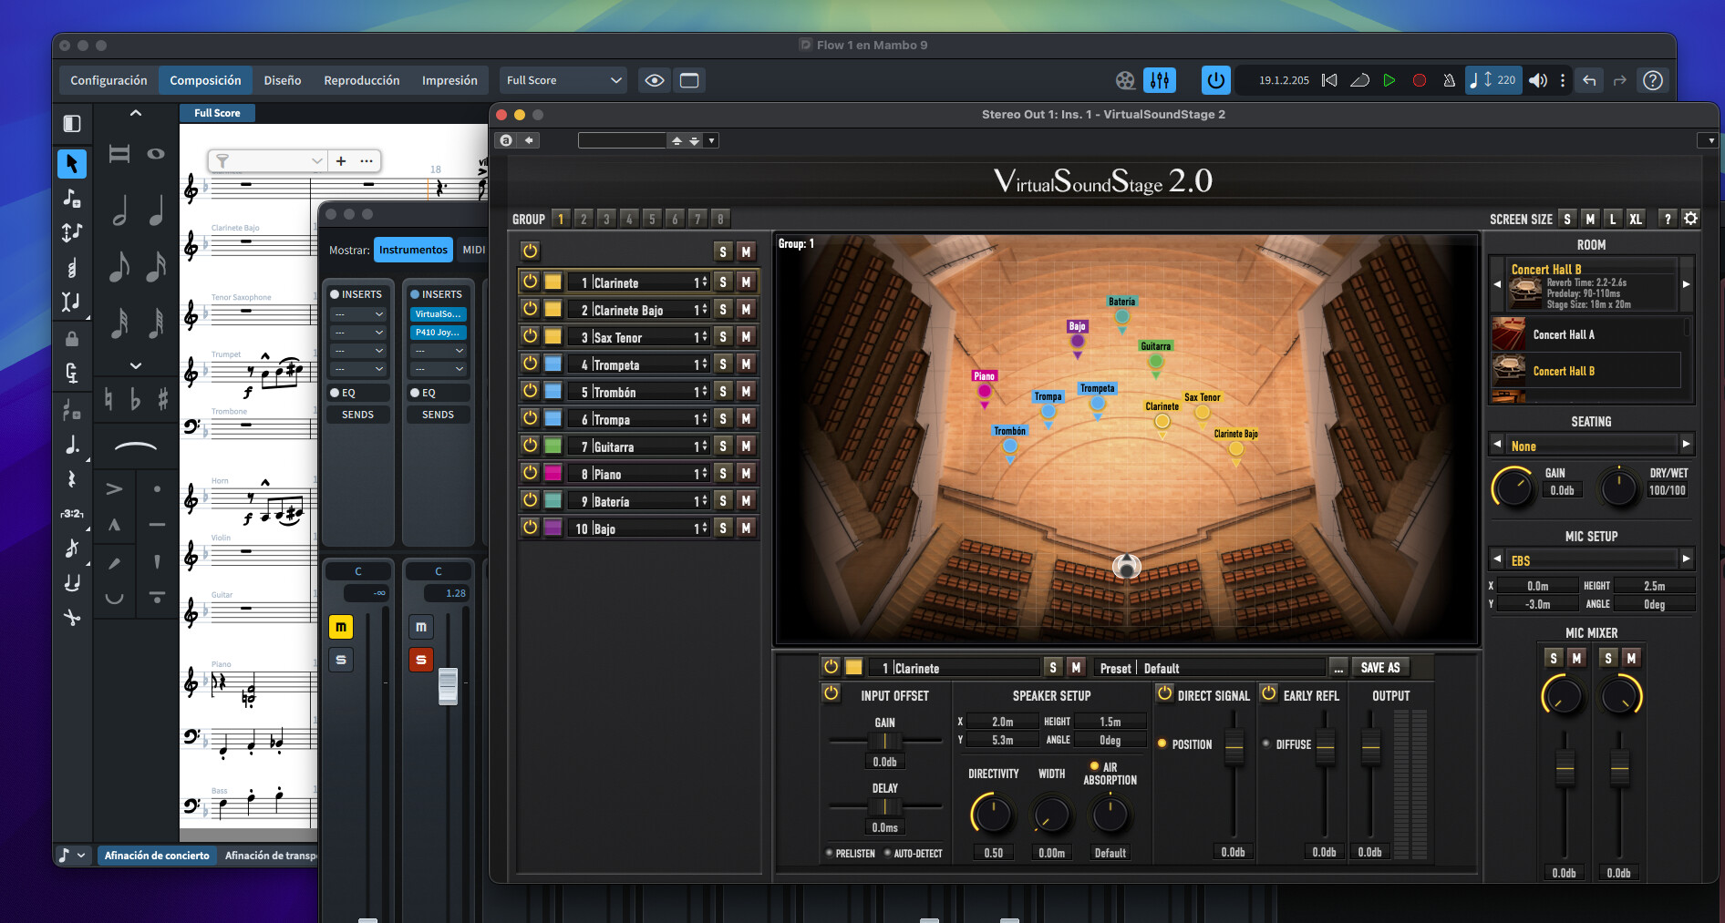Toggle the audio engine power icon
The height and width of the screenshot is (923, 1725).
[x=1215, y=80]
